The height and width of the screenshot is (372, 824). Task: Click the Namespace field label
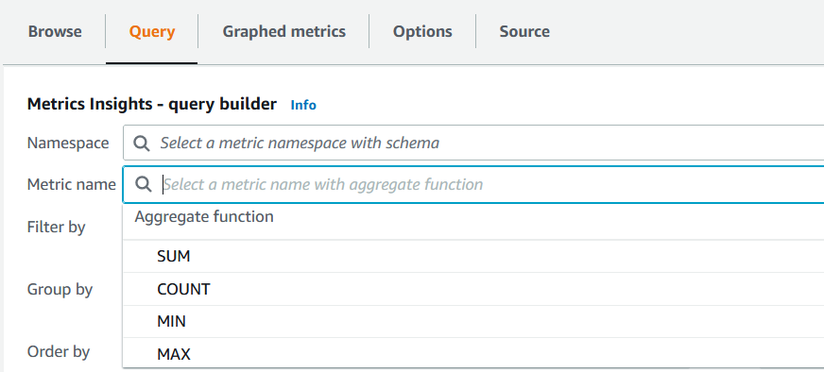coord(68,143)
